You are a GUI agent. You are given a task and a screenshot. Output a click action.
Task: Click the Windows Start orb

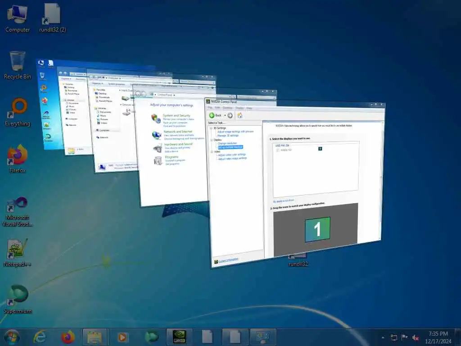click(12, 337)
